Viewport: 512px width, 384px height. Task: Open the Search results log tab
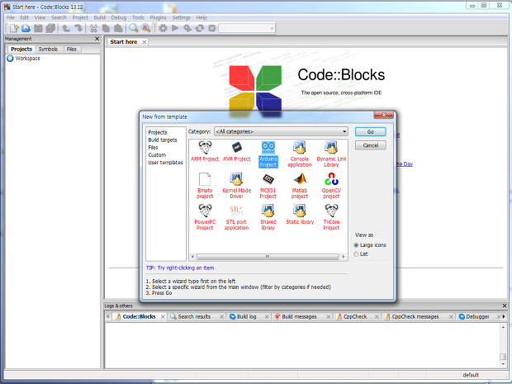pyautogui.click(x=194, y=317)
